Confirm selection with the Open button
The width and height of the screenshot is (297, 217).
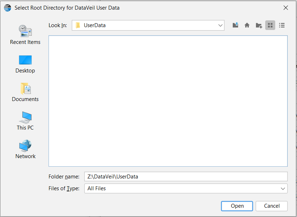237,206
